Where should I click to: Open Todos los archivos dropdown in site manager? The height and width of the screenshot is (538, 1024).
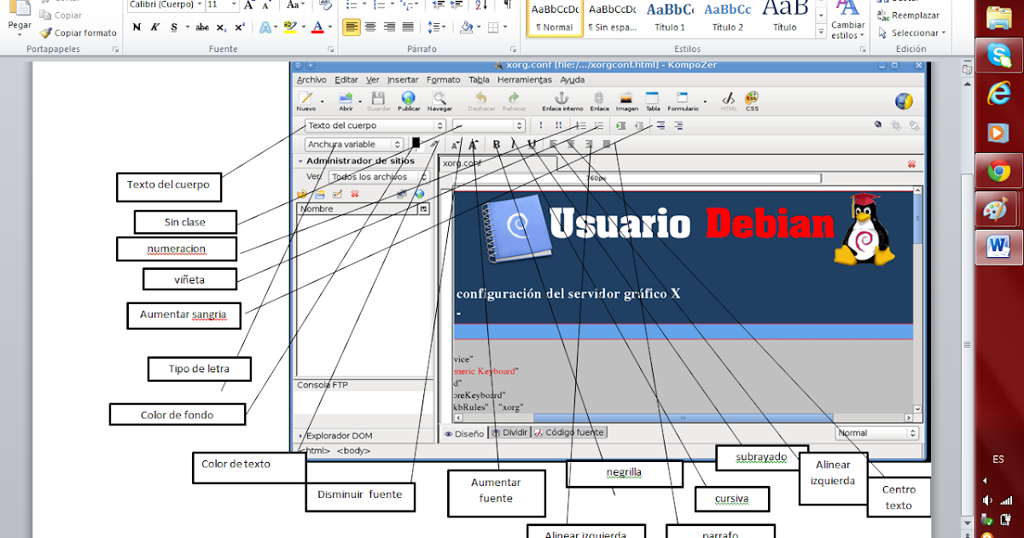tap(380, 177)
